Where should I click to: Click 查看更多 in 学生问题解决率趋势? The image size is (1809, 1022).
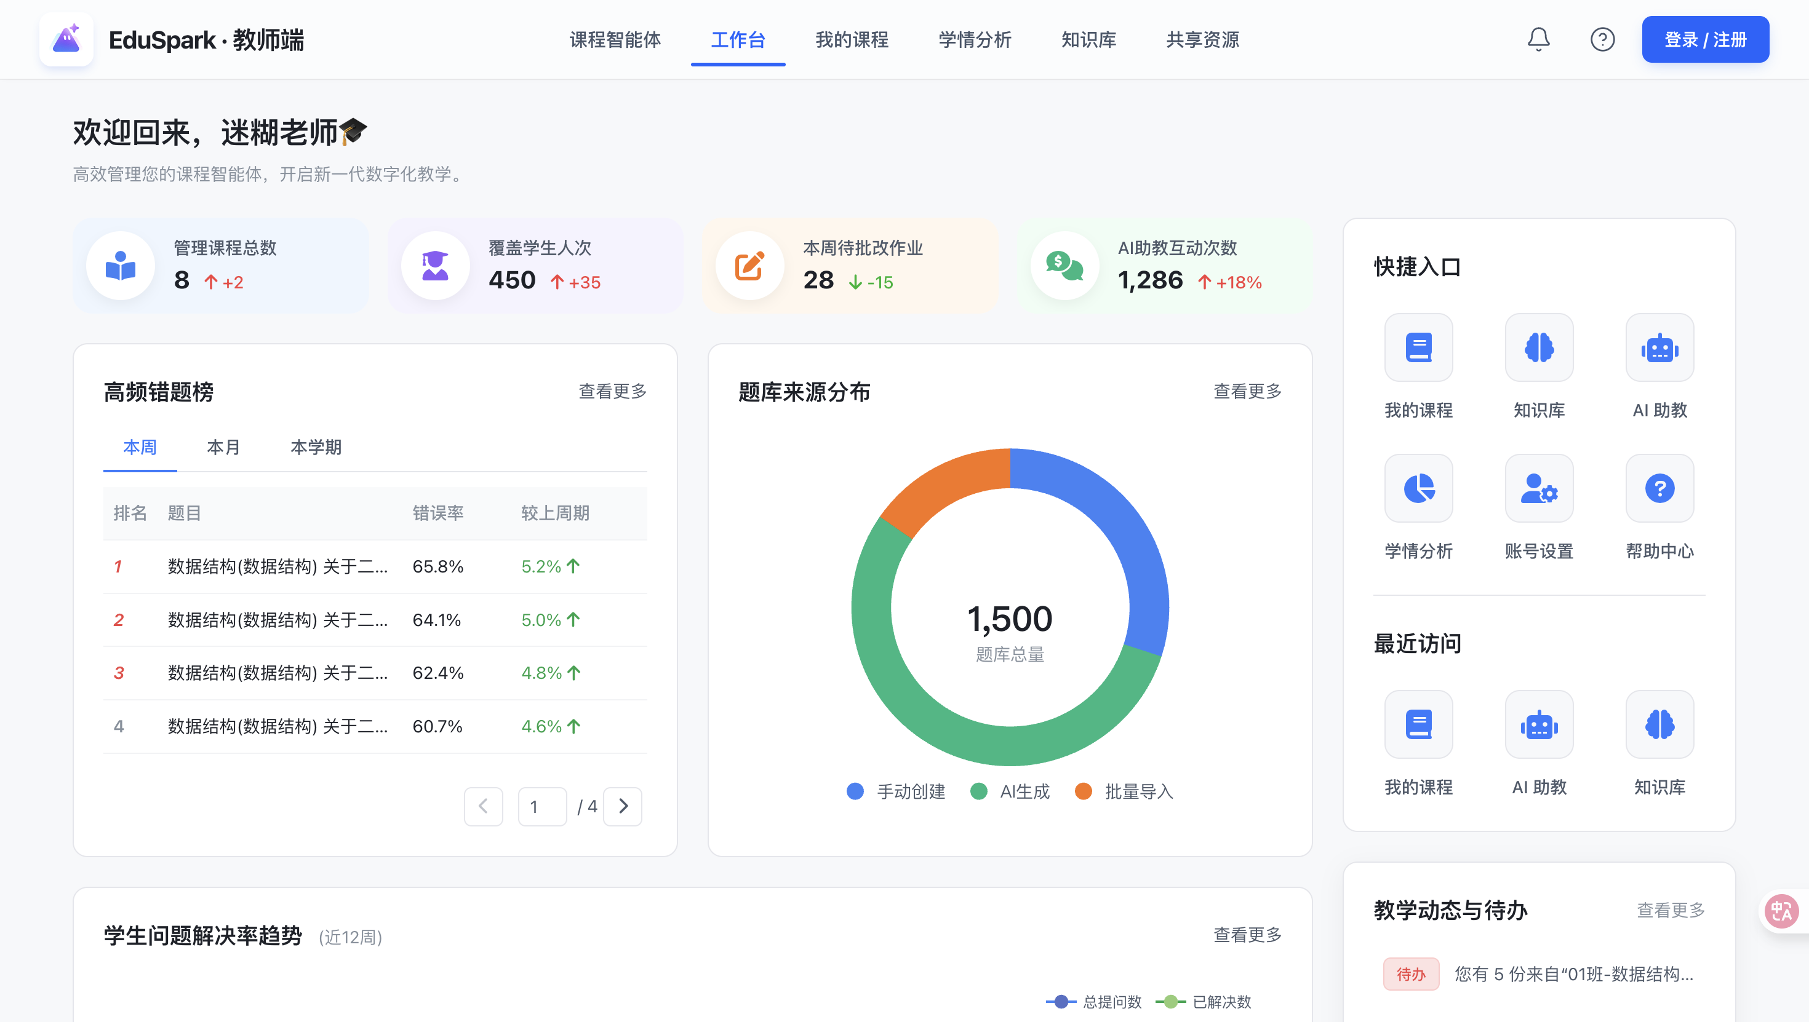tap(1247, 934)
